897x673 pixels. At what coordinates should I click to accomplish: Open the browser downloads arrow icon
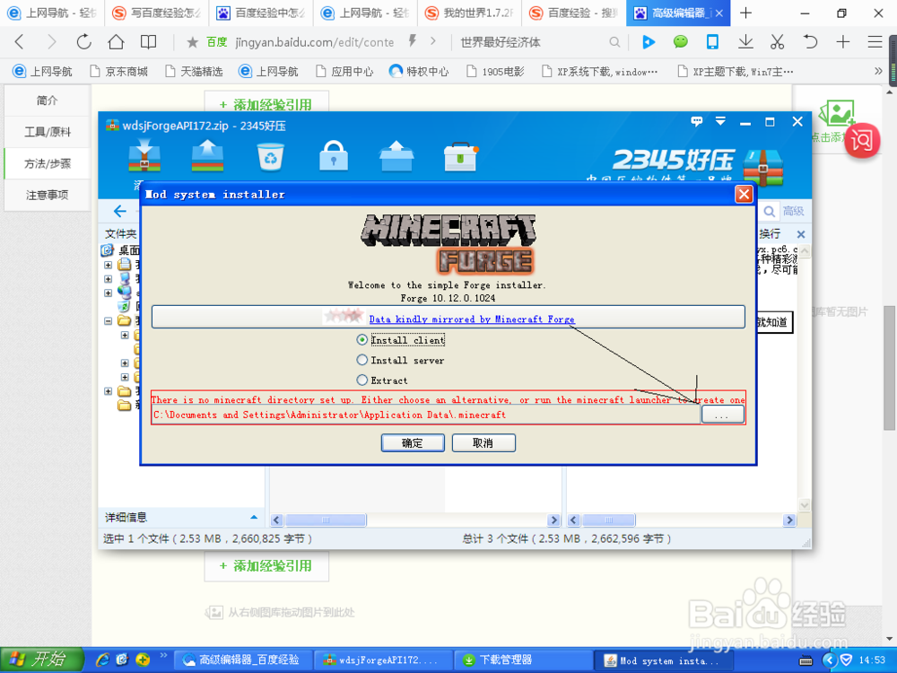(745, 42)
